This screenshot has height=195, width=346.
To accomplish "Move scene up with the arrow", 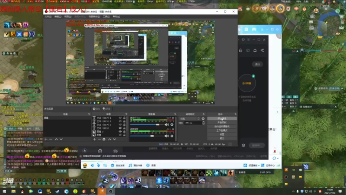I will 56,139.
